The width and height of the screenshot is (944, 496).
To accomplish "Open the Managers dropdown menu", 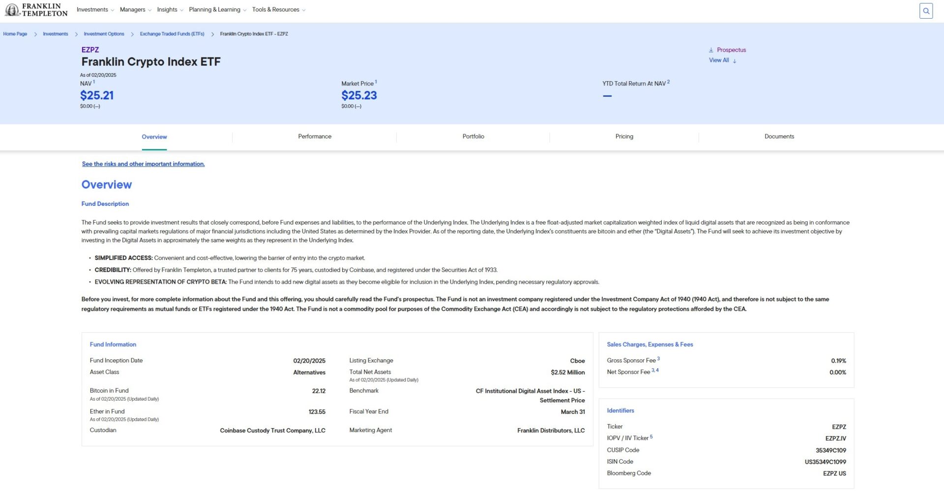I will pyautogui.click(x=135, y=10).
